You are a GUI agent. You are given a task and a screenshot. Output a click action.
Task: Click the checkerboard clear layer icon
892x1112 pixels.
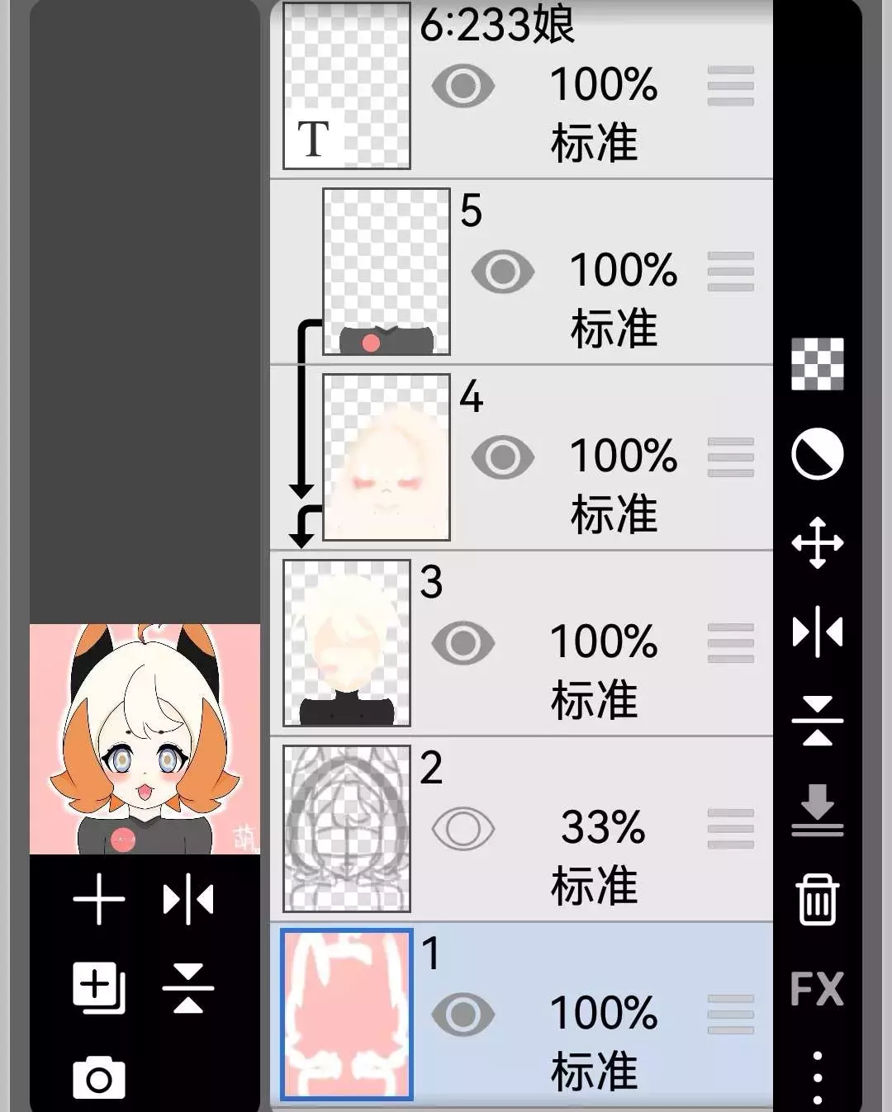pyautogui.click(x=817, y=364)
